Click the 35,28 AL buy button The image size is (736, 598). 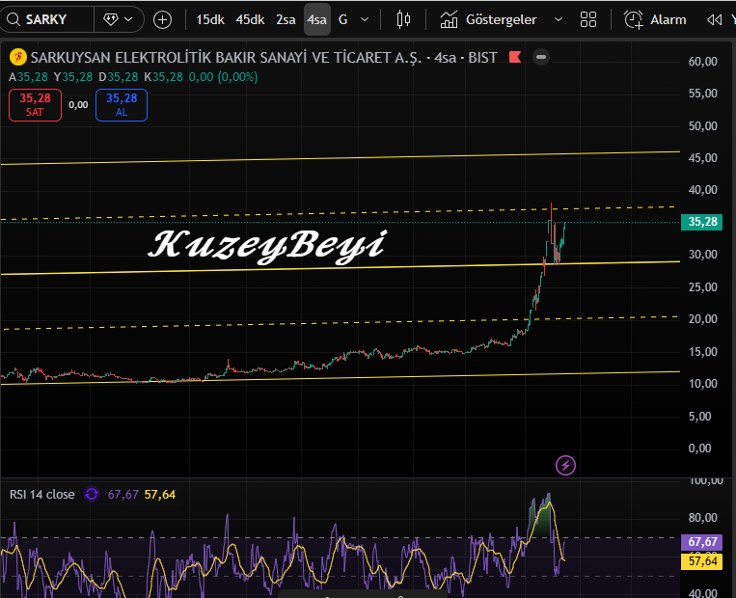(x=122, y=105)
